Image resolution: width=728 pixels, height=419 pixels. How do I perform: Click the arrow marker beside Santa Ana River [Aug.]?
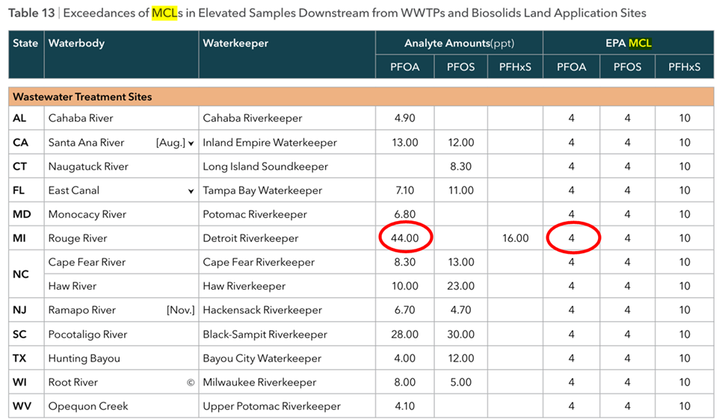[191, 143]
